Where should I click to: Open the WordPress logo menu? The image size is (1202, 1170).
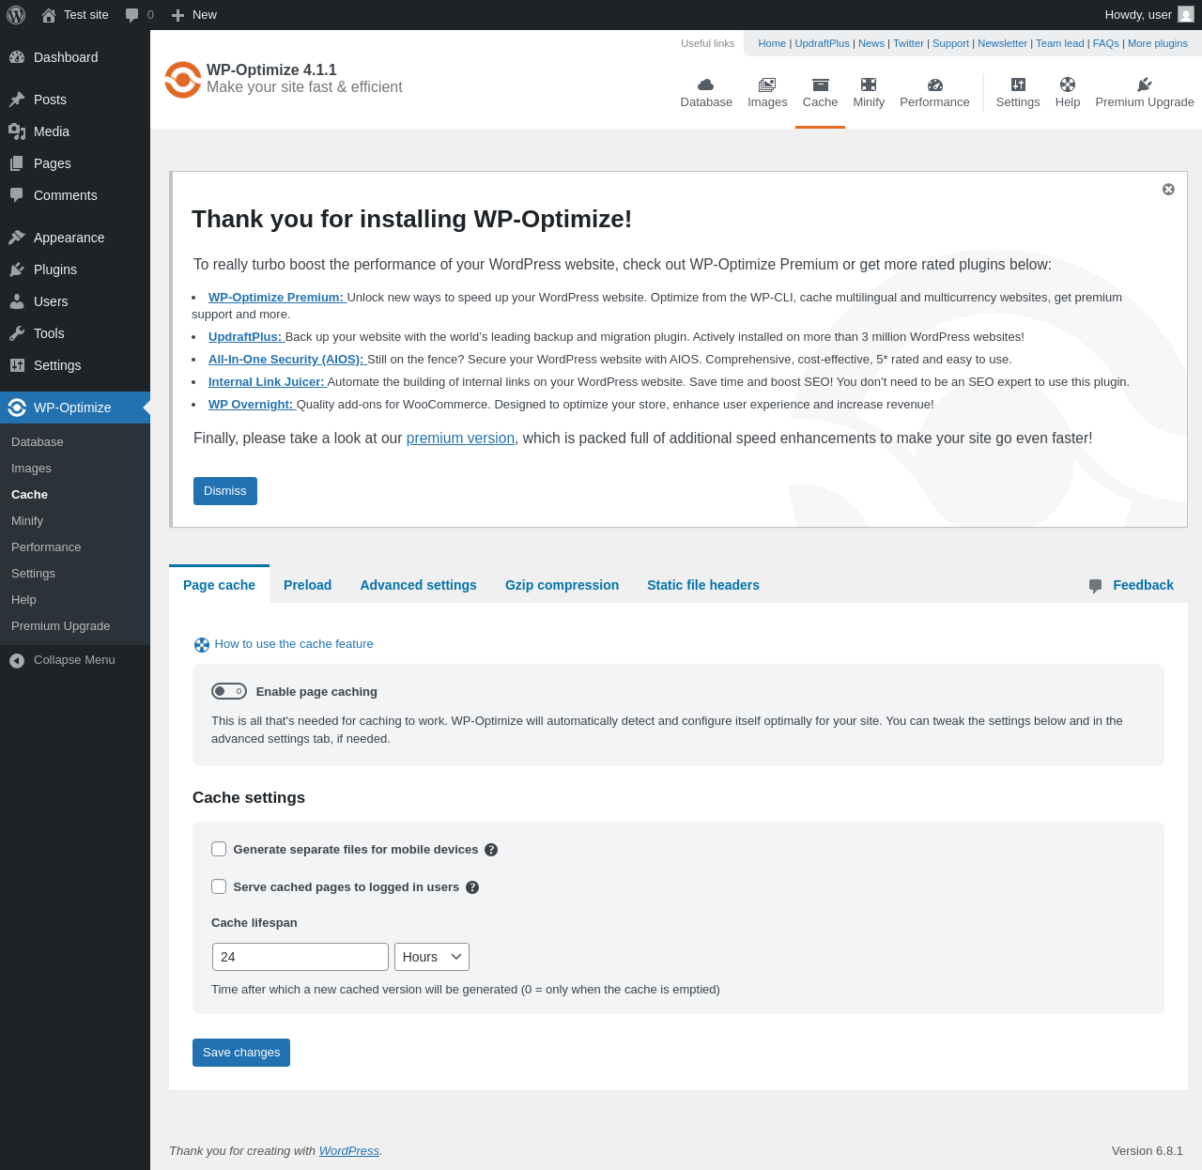pos(16,15)
